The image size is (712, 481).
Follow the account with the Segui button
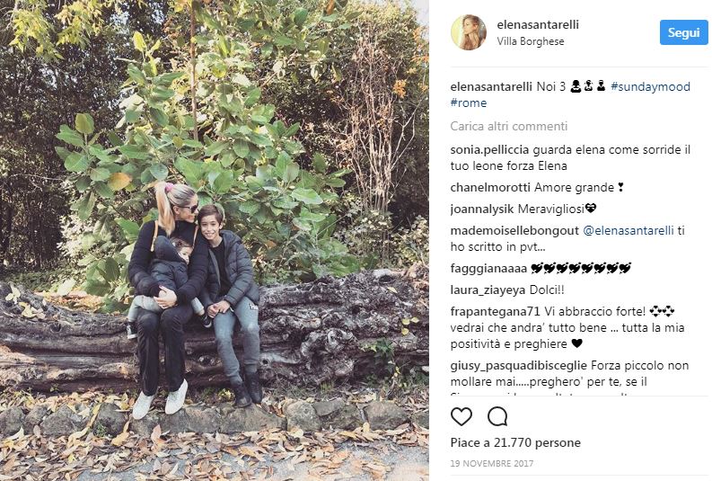tap(683, 32)
